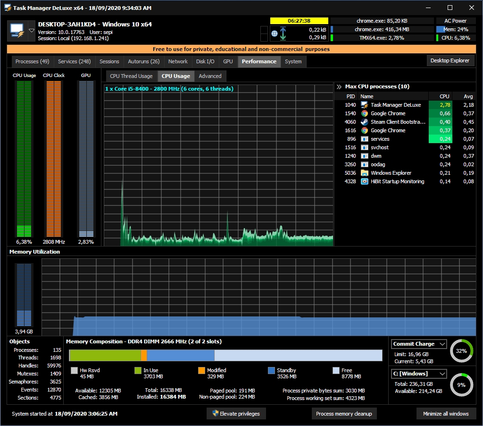Screen dimensions: 483x426
Task: Click the computer icon beside DESKTOP-3AH1KD4
Action: click(x=17, y=31)
